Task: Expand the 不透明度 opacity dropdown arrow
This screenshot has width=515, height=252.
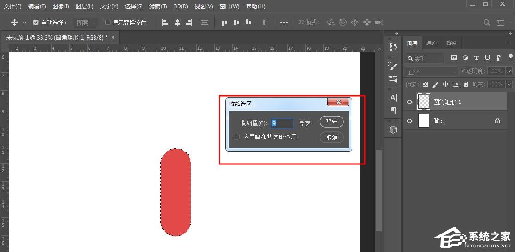Action: 509,71
